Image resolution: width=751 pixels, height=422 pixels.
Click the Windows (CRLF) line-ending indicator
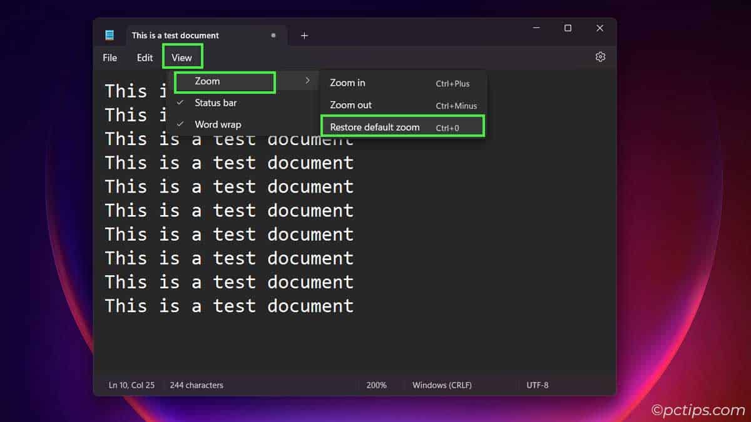(442, 385)
